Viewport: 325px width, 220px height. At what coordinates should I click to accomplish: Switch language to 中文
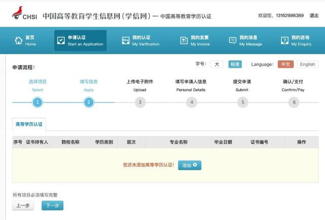[x=285, y=64]
